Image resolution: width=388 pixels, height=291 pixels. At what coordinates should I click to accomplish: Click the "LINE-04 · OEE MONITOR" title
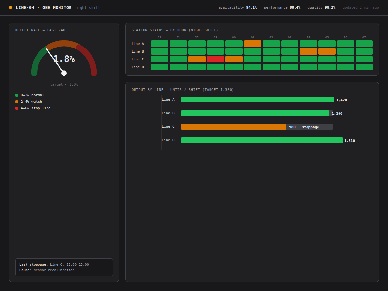click(x=44, y=7)
